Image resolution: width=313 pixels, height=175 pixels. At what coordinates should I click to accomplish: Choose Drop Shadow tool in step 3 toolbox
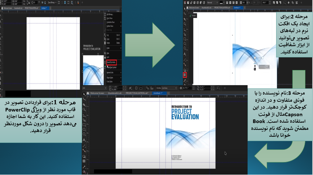click(x=84, y=157)
